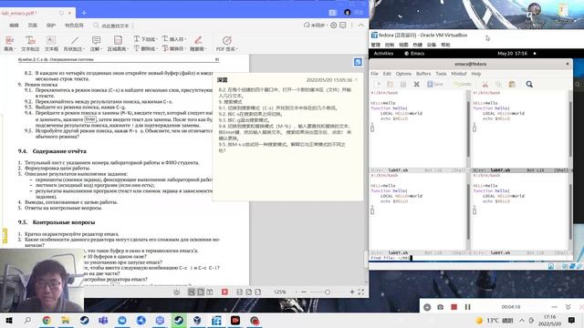The height and width of the screenshot is (328, 584).
Task: Stop the screen recording
Action: coord(454,307)
